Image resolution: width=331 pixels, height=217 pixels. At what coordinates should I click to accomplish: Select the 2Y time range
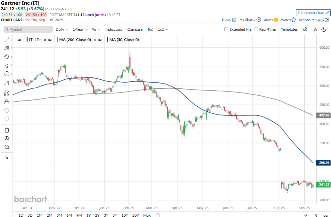[97, 215]
